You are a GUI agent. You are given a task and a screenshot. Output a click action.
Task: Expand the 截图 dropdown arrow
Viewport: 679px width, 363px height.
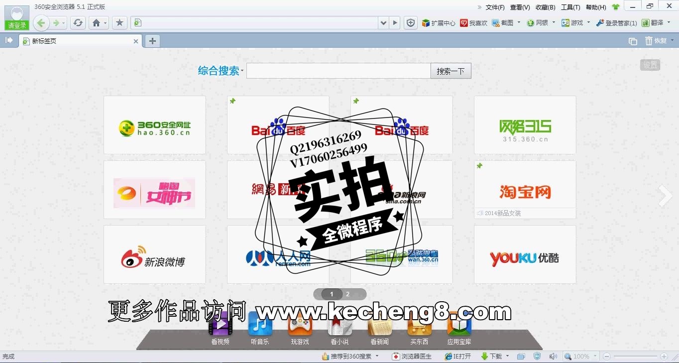(519, 22)
